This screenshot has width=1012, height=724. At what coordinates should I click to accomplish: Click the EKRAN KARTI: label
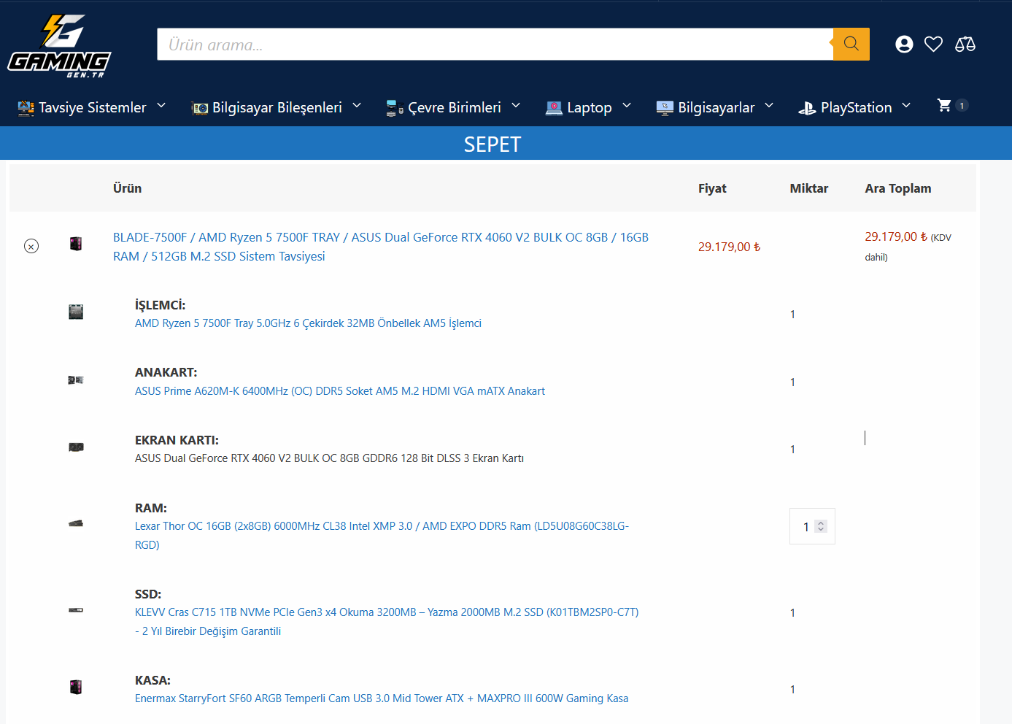click(x=177, y=440)
